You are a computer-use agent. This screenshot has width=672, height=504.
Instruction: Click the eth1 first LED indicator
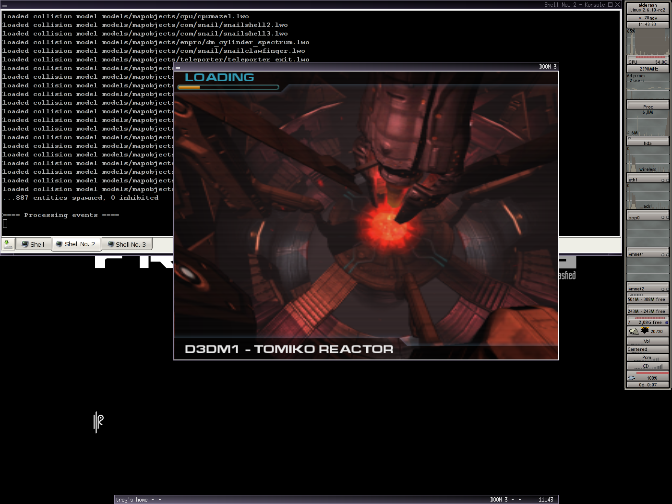coord(663,180)
